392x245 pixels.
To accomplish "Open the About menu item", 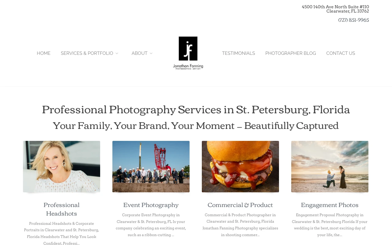I will [x=139, y=53].
